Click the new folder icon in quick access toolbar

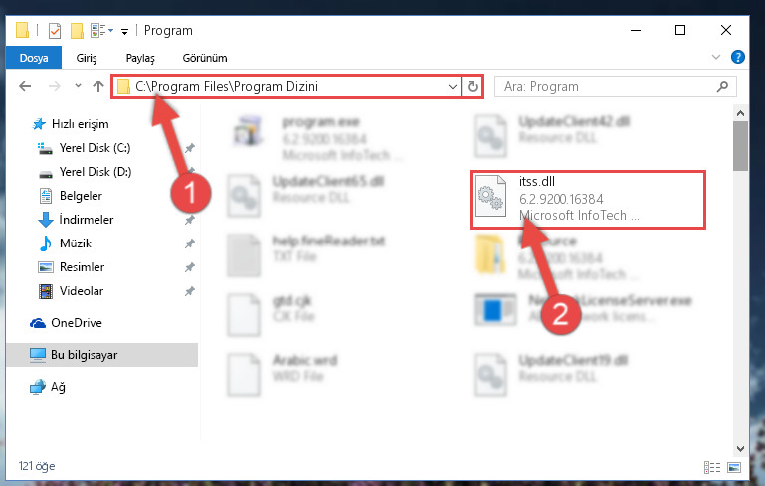tap(77, 31)
